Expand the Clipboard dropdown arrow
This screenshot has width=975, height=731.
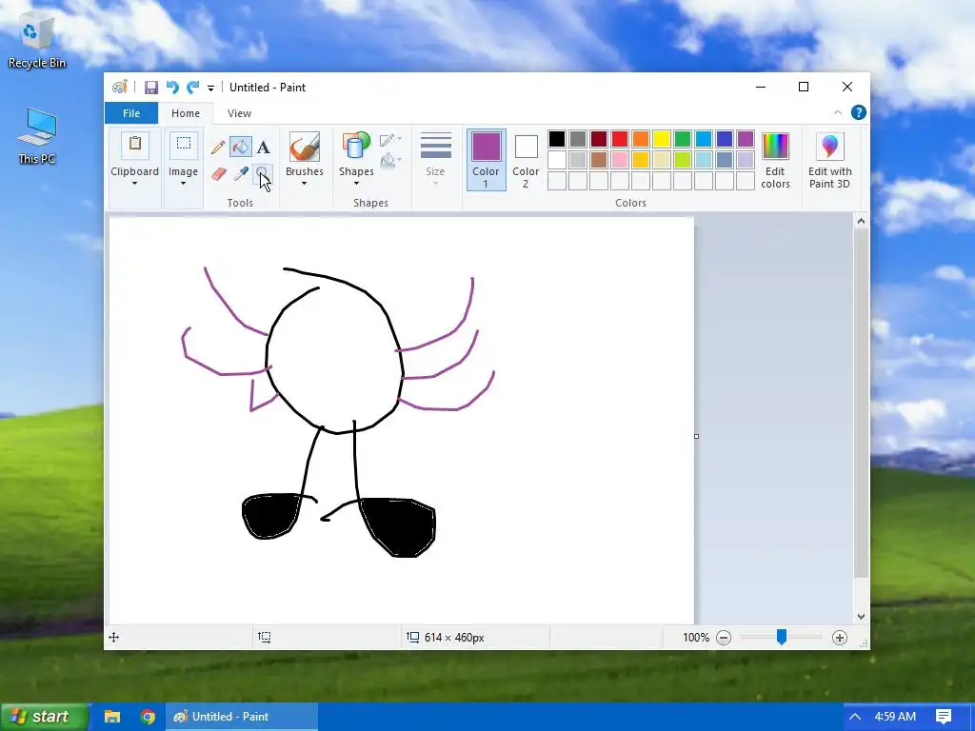(x=134, y=184)
